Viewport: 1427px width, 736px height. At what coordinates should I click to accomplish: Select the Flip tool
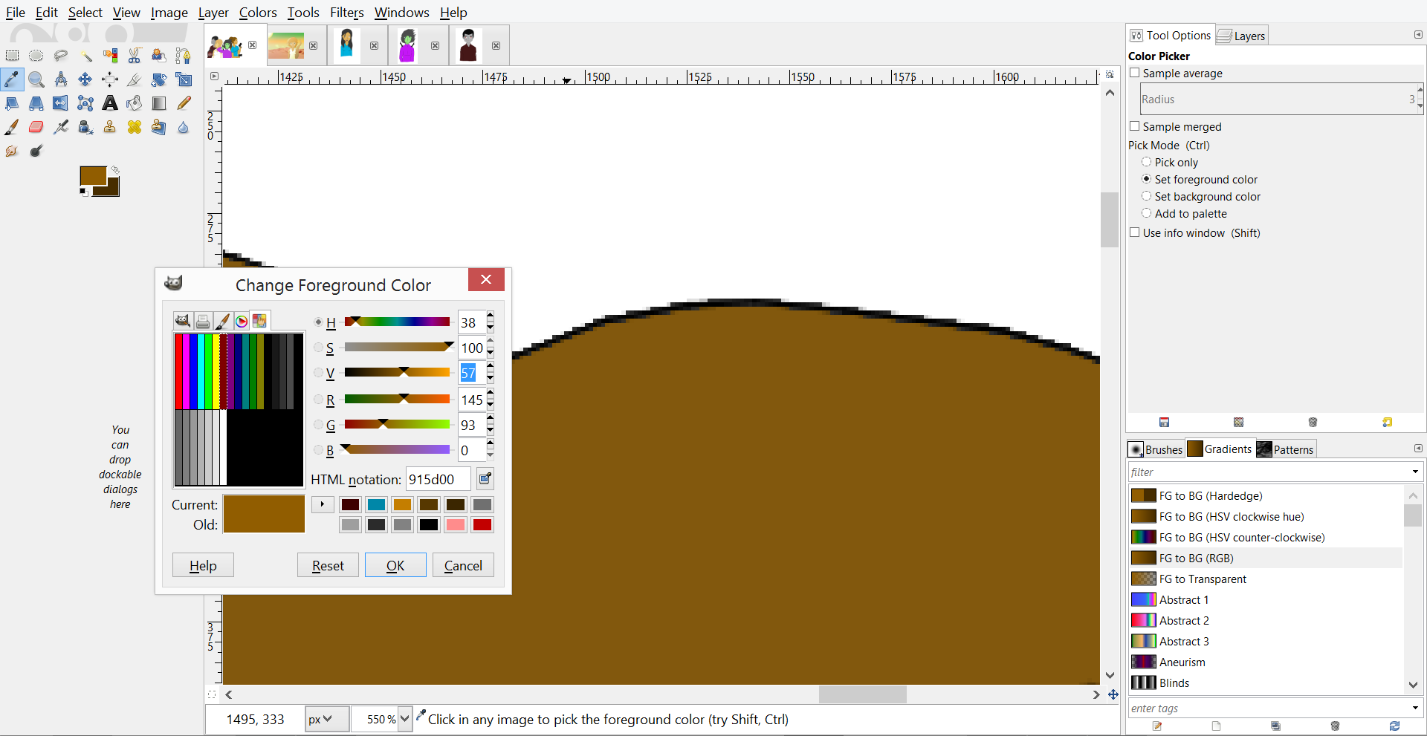point(60,103)
